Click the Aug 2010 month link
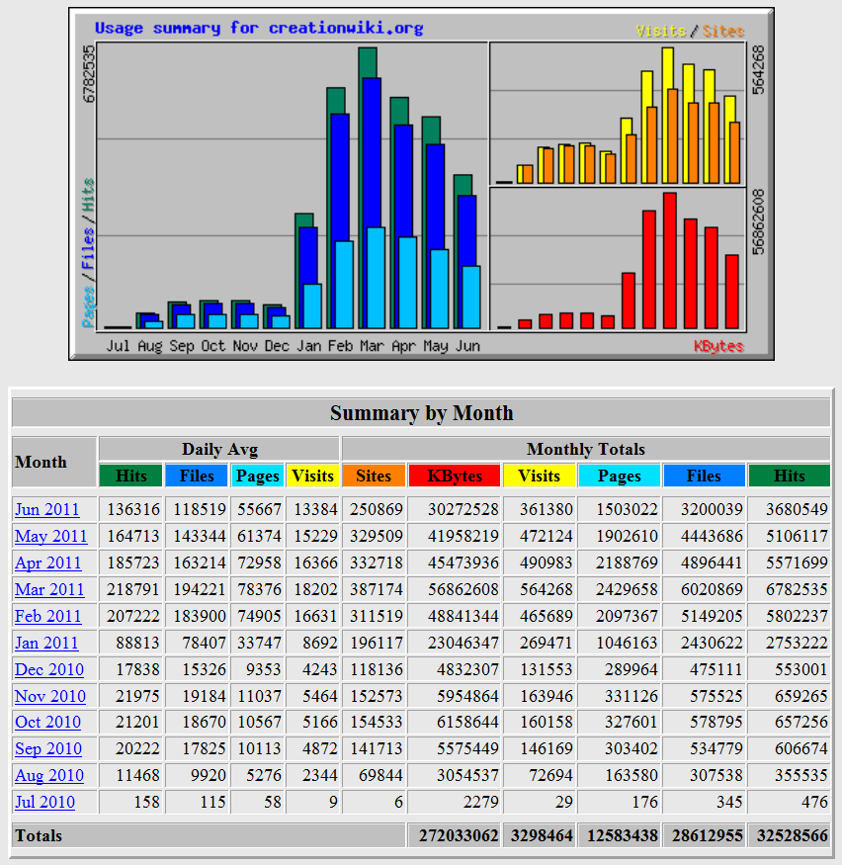842x865 pixels. pyautogui.click(x=49, y=776)
